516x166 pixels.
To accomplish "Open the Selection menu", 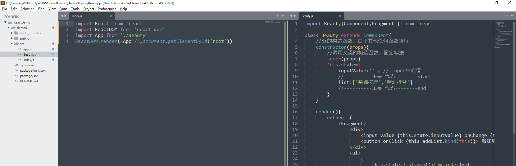I will (x=27, y=9).
